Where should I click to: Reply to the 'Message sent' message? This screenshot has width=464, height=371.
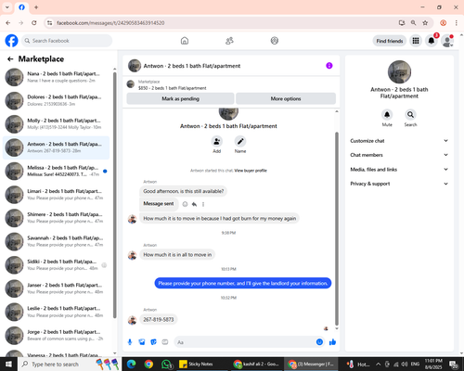194,204
